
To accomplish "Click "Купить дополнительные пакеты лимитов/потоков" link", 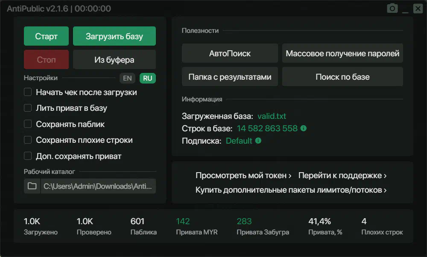I will [291, 190].
